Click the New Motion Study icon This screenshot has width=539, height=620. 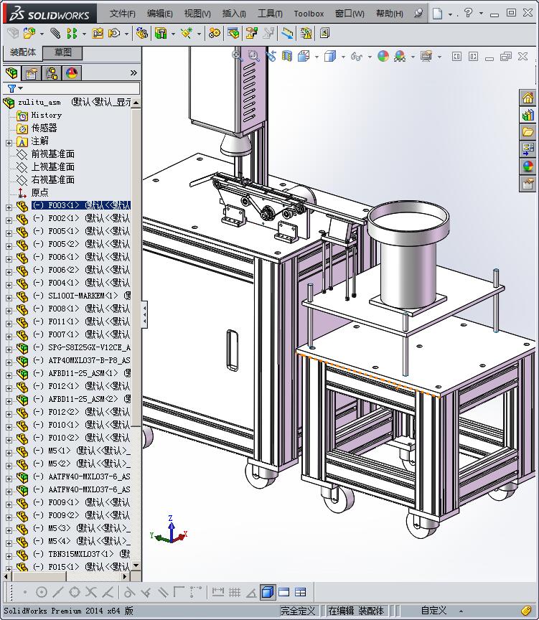pos(215,33)
